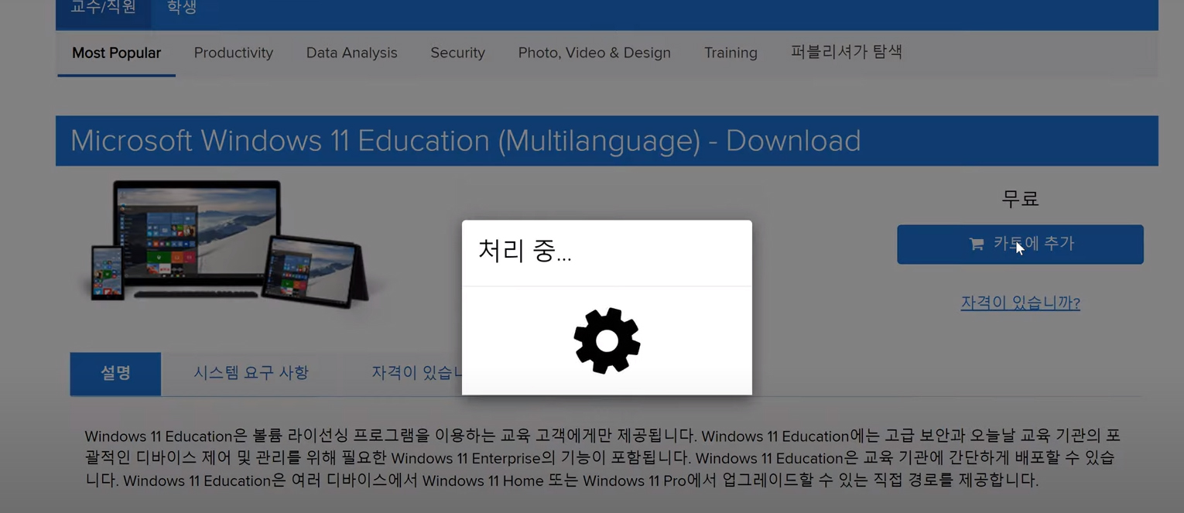Open the 퍼블리셔가 탐색 category

pyautogui.click(x=847, y=53)
